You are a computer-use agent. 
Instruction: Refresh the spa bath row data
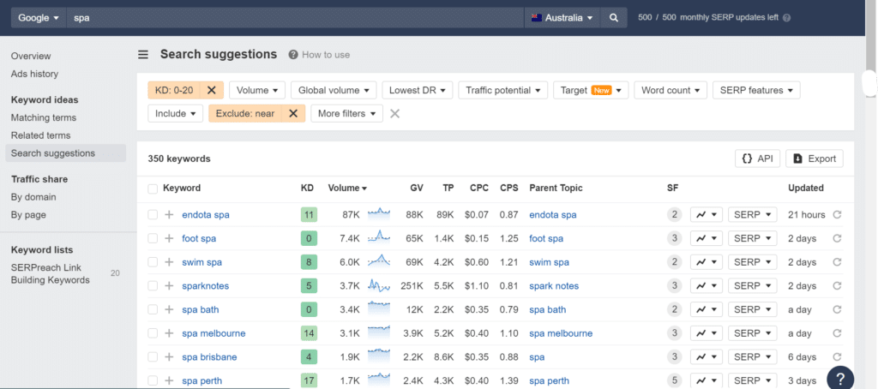pyautogui.click(x=837, y=309)
